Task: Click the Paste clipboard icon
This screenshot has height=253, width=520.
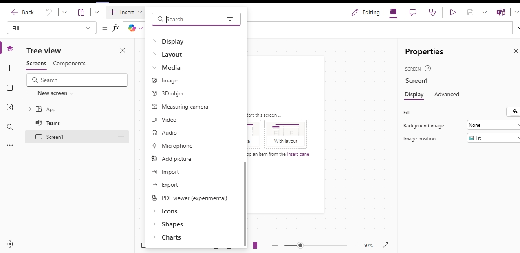Action: pyautogui.click(x=81, y=12)
